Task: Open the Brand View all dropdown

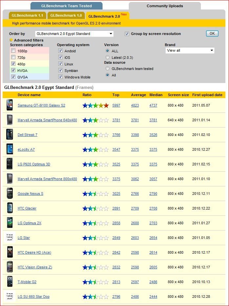Action: coord(190,50)
